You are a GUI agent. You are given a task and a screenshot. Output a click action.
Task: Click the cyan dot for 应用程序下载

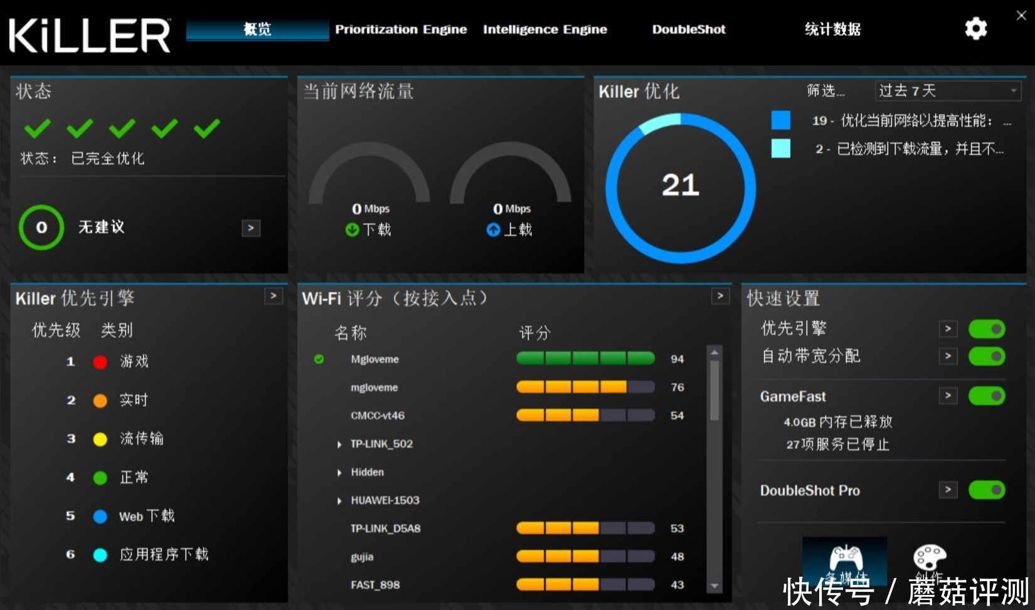click(x=100, y=555)
